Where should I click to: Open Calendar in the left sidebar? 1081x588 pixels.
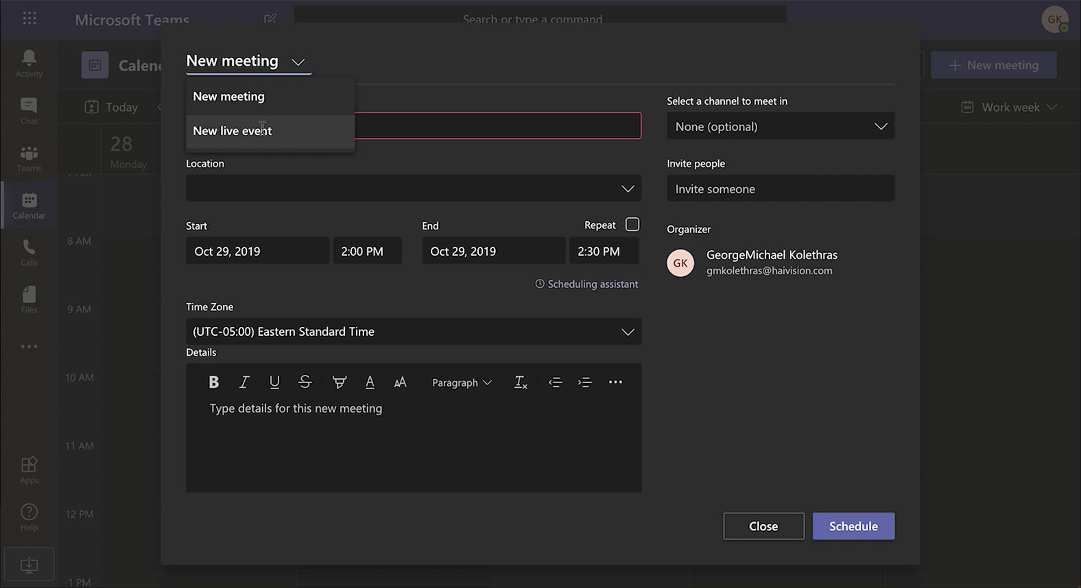pyautogui.click(x=29, y=206)
